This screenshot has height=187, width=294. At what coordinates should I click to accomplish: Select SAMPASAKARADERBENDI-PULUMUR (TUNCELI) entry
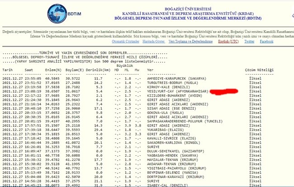tap(185, 122)
